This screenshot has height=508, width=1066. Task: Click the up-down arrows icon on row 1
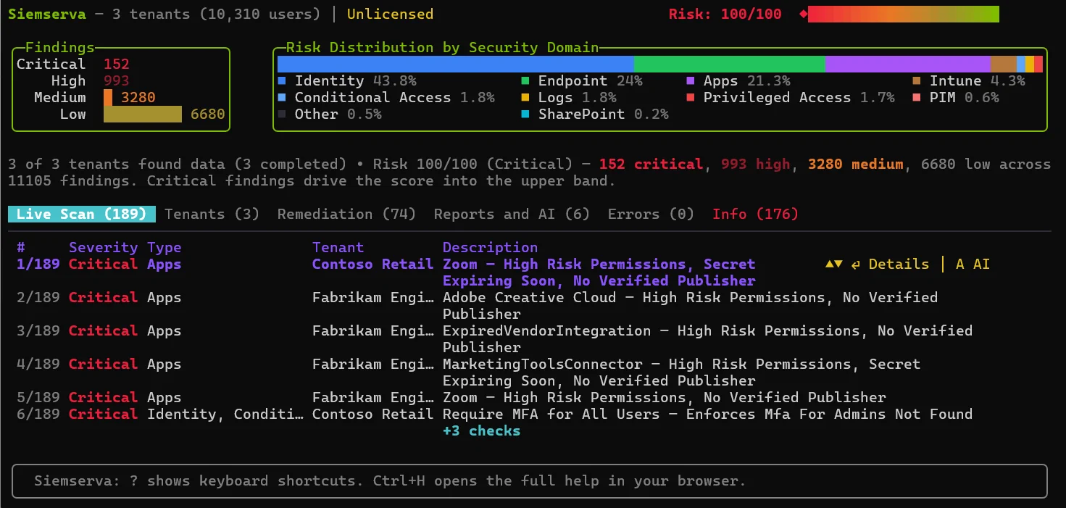[833, 264]
